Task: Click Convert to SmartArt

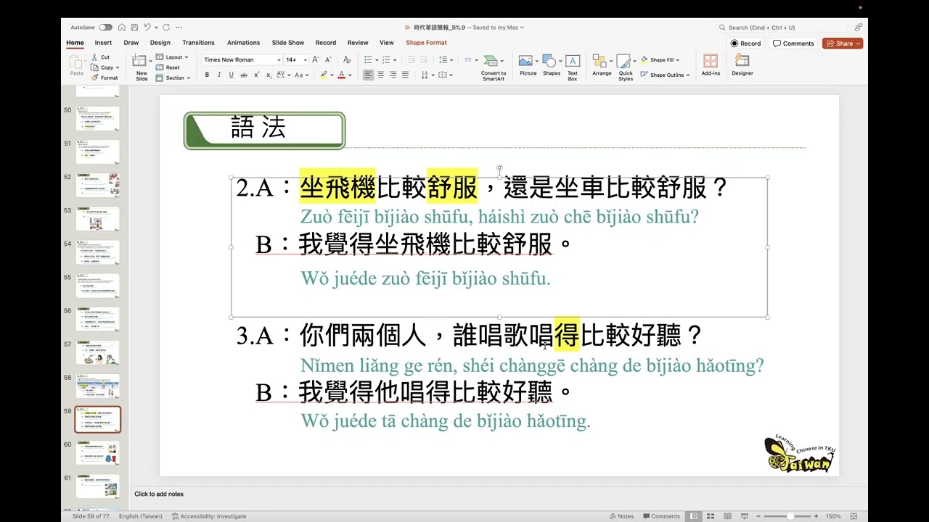Action: tap(494, 67)
